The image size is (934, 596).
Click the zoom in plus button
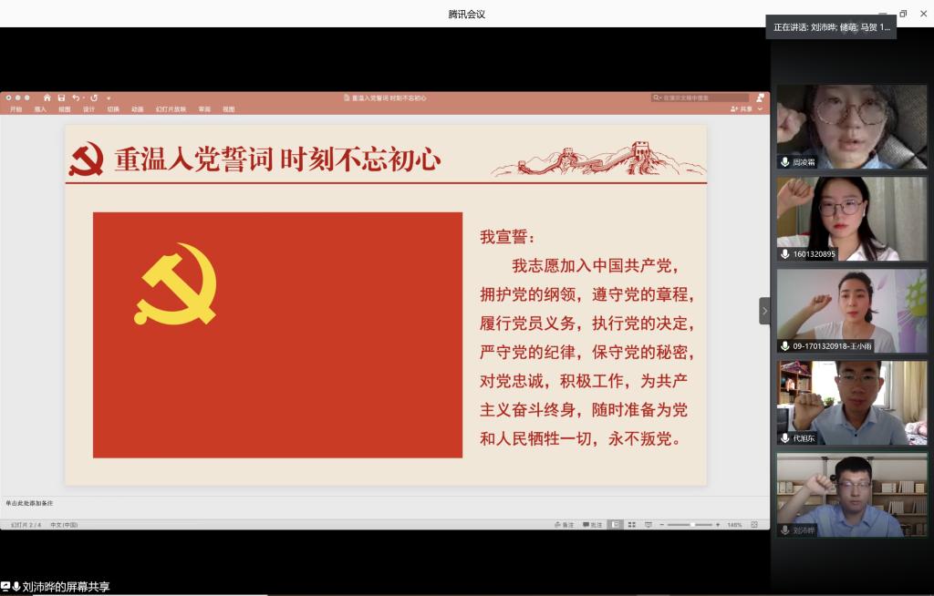point(718,525)
